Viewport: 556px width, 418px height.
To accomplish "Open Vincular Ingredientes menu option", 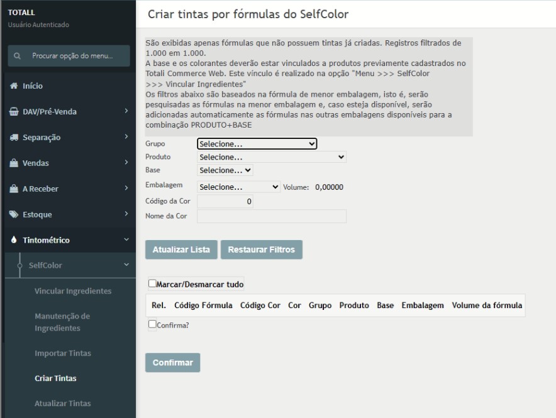I will tap(73, 291).
